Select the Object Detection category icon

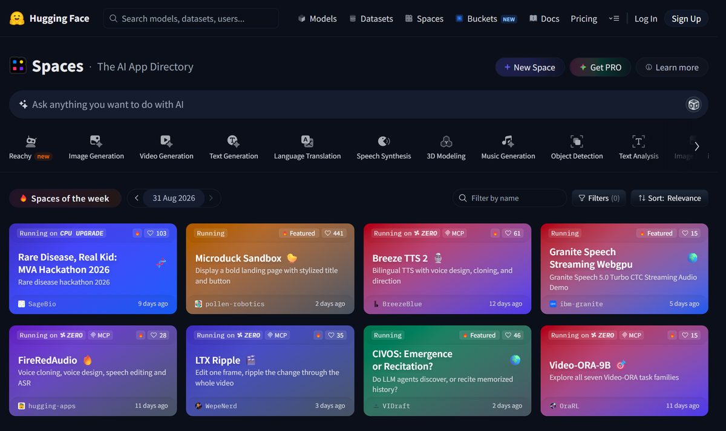577,141
